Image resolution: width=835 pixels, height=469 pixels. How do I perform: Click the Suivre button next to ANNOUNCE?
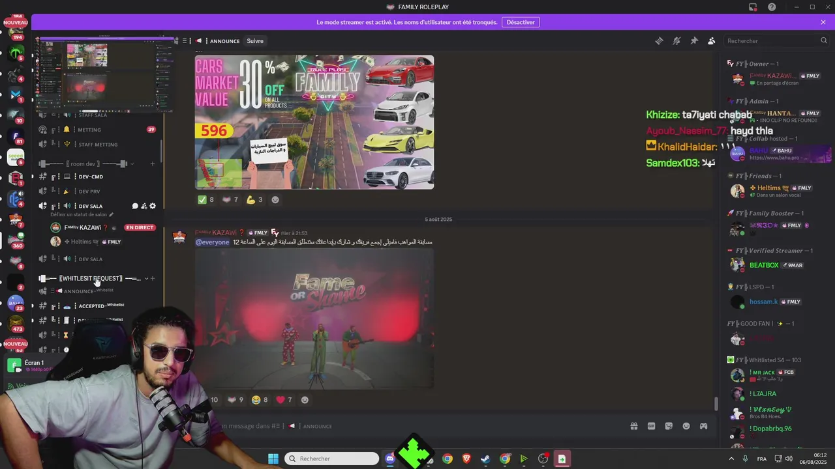pos(255,41)
